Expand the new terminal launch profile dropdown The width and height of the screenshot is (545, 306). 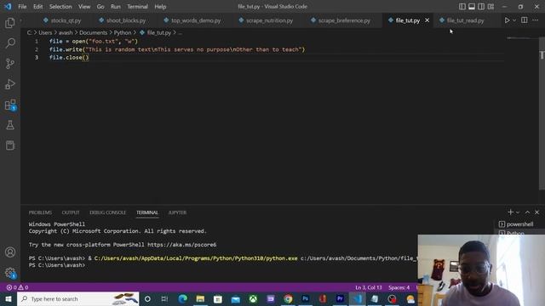pos(518,212)
